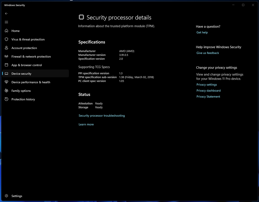Open Security processor troubleshooting link

coord(102,116)
